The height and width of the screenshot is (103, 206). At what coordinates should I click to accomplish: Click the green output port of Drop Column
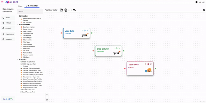(x=124, y=51)
